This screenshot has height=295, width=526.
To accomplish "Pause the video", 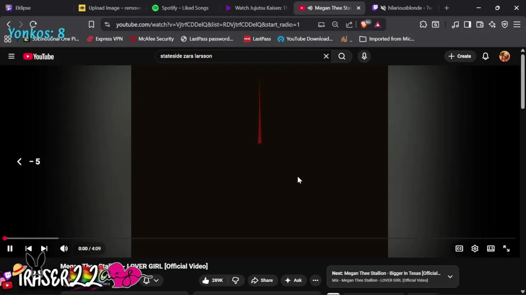I will click(x=10, y=248).
